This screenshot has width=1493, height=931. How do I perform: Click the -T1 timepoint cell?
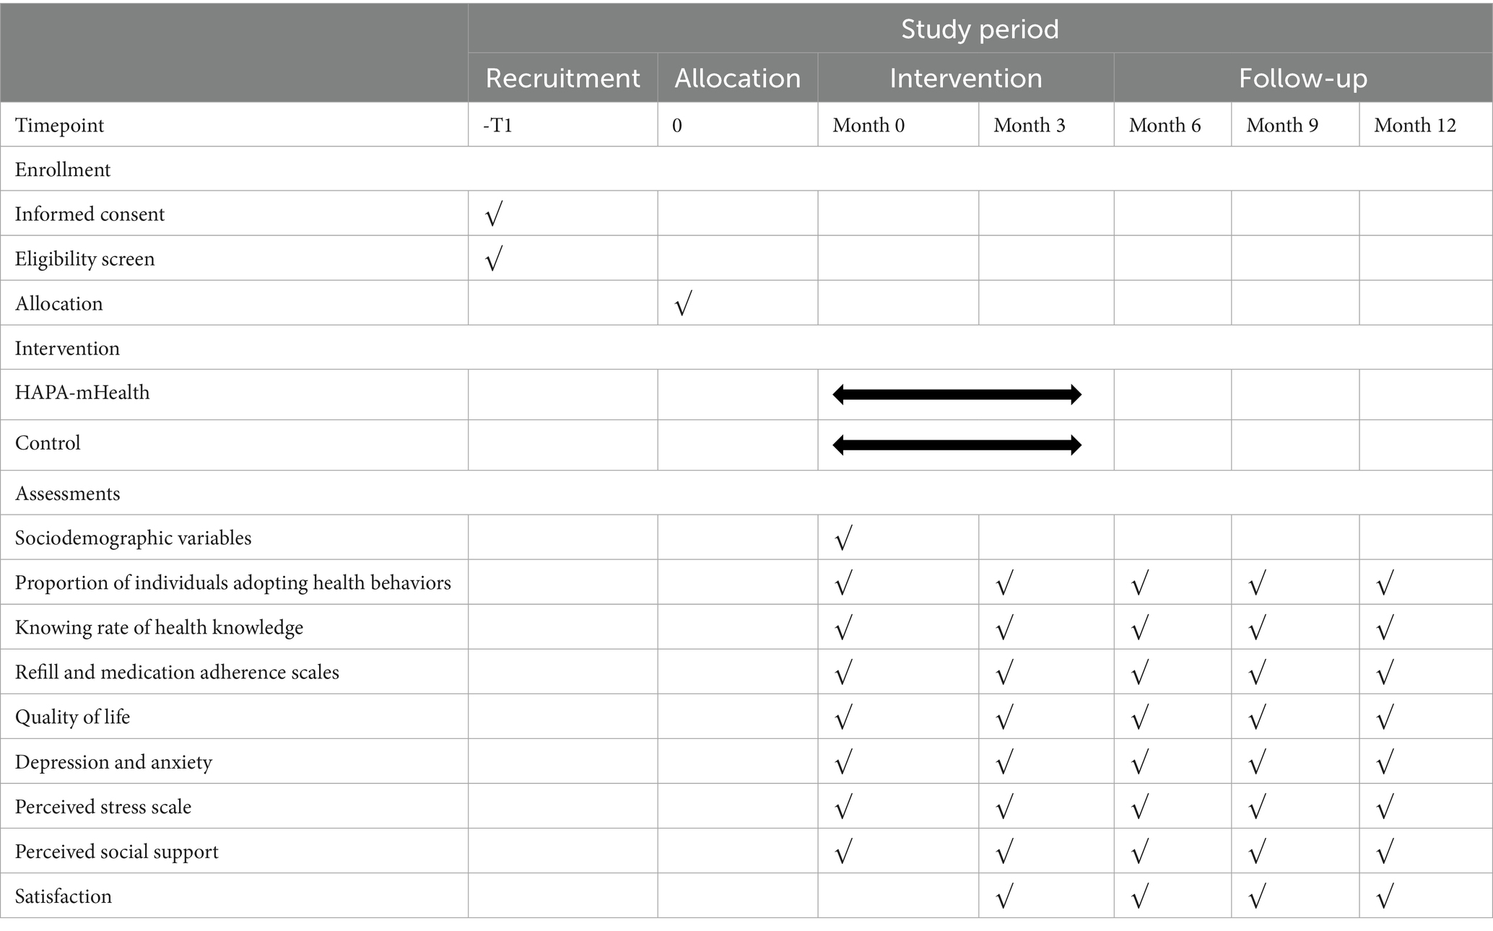498,126
